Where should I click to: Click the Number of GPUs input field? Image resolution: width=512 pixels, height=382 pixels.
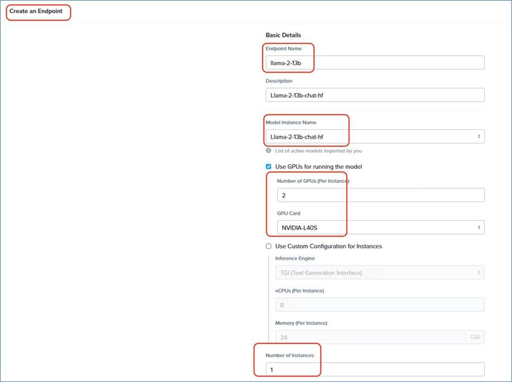(x=380, y=195)
